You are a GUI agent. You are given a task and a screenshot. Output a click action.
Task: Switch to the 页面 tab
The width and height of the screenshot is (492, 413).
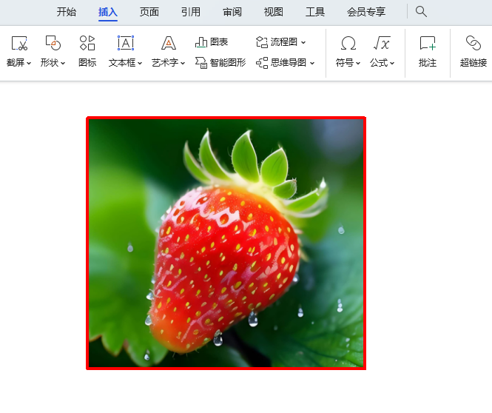(x=149, y=12)
